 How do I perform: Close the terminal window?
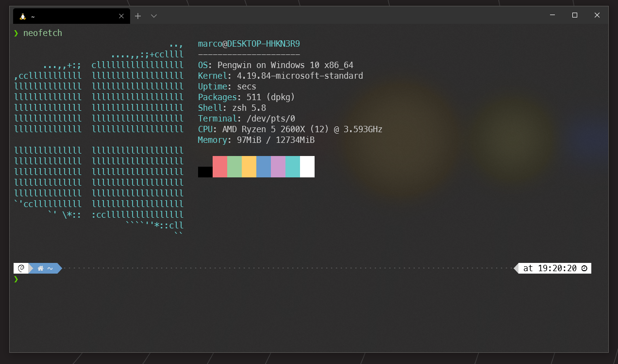pyautogui.click(x=597, y=15)
